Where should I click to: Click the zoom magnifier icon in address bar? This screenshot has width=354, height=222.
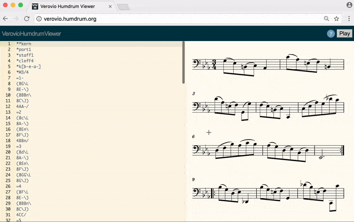(326, 19)
